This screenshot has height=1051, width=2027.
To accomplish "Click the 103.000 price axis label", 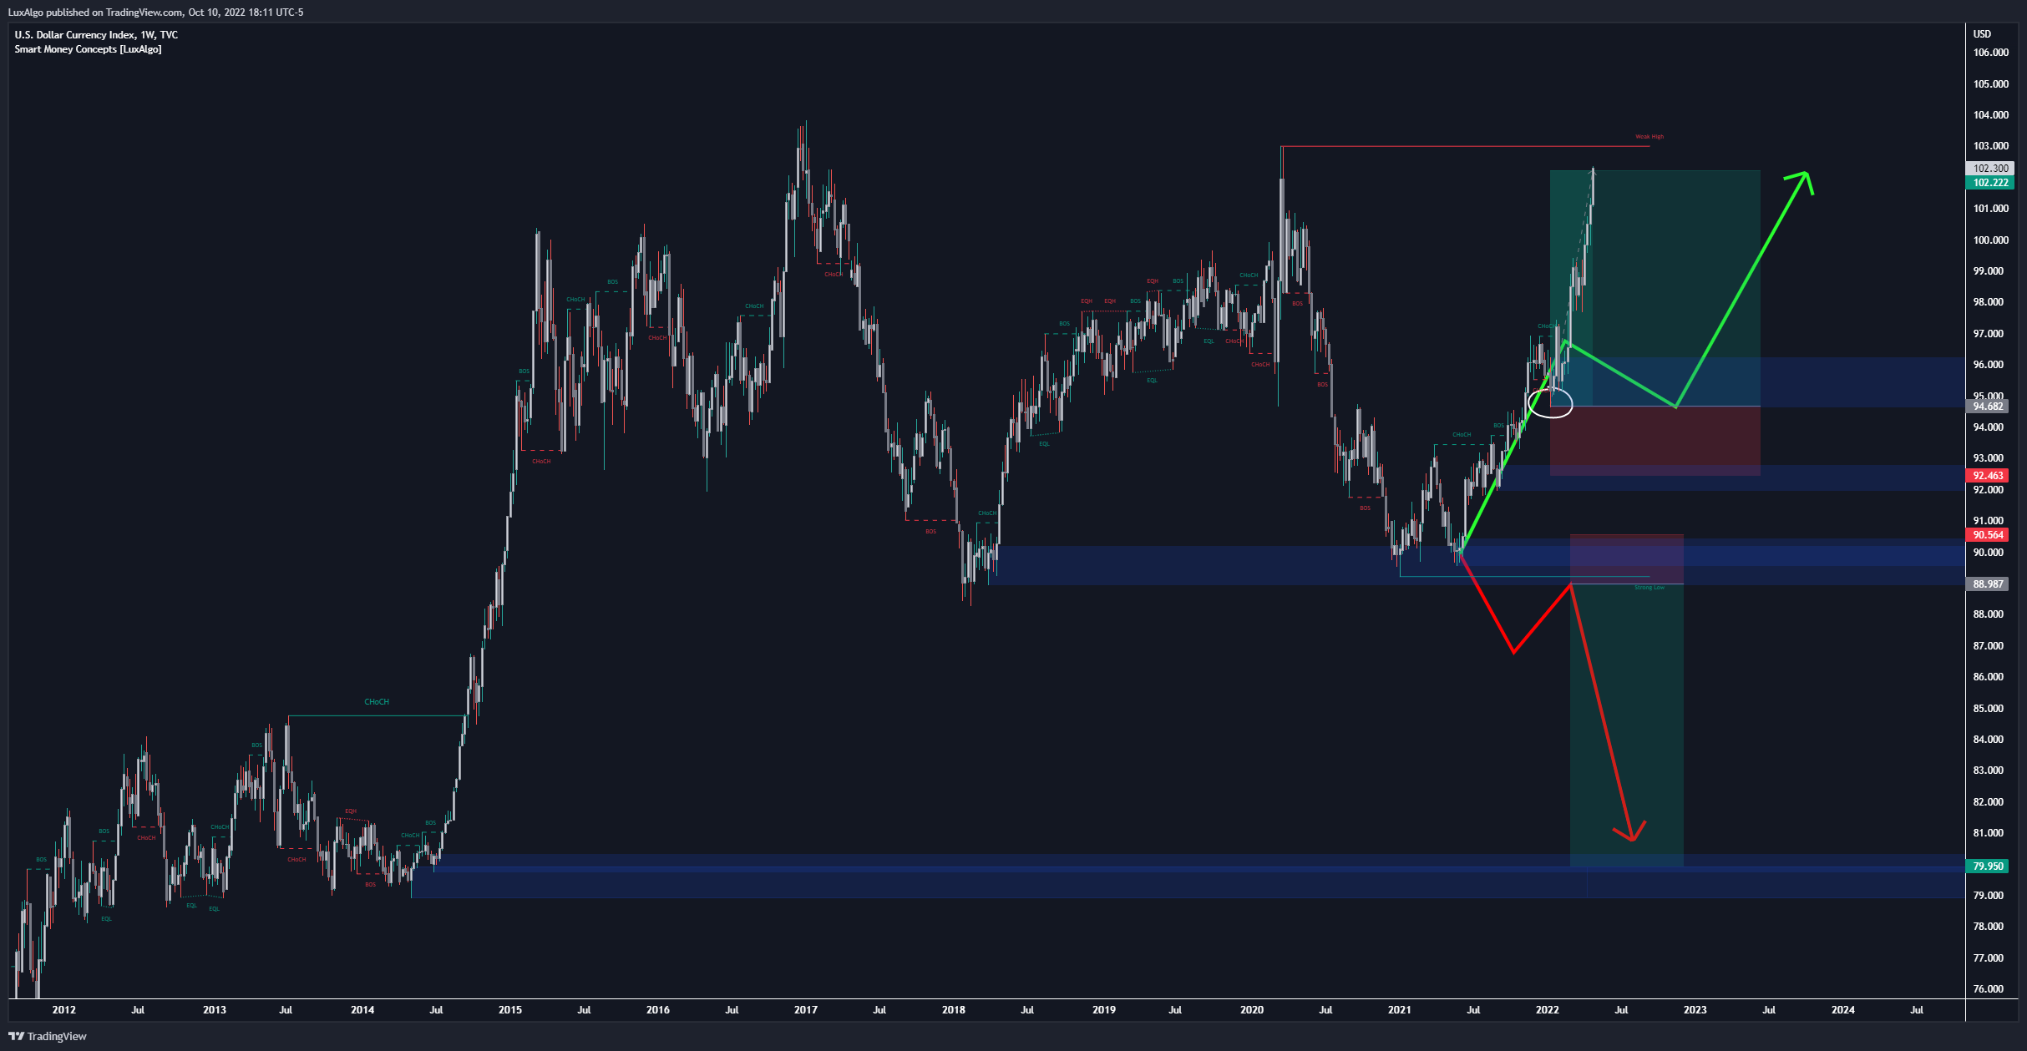I will [1989, 146].
